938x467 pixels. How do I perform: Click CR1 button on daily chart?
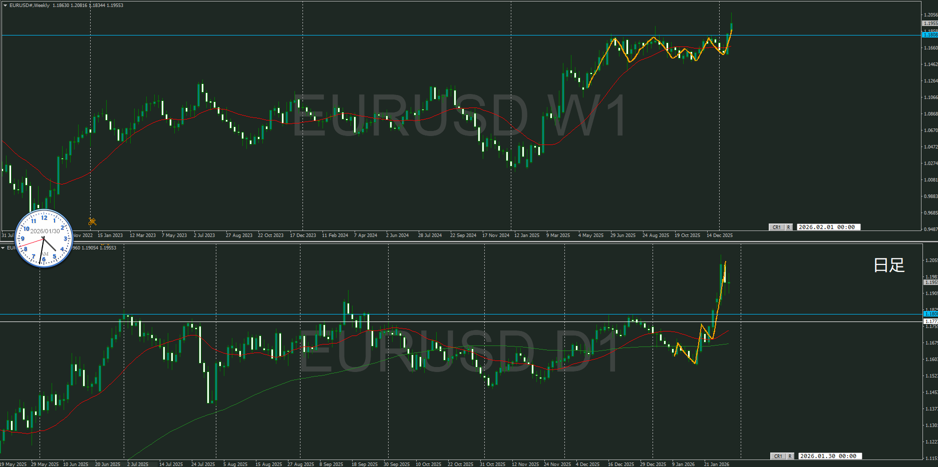[x=778, y=456]
